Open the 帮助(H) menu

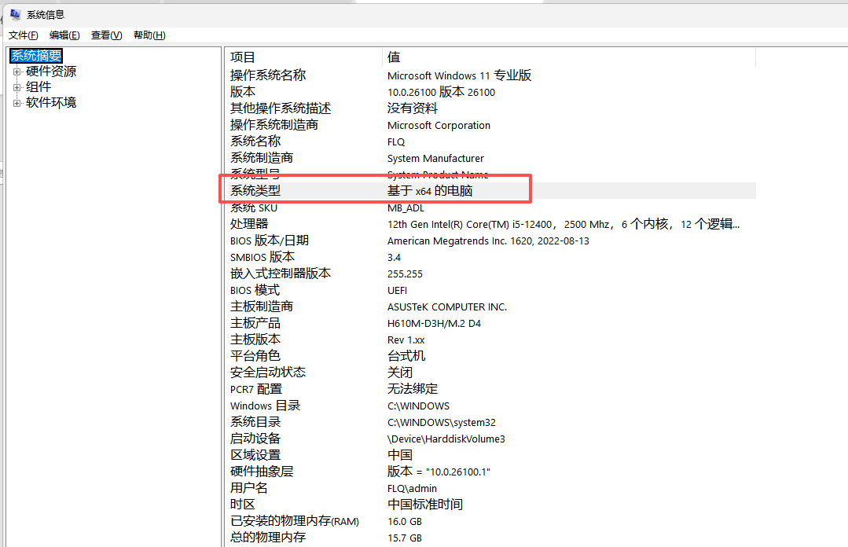point(149,35)
